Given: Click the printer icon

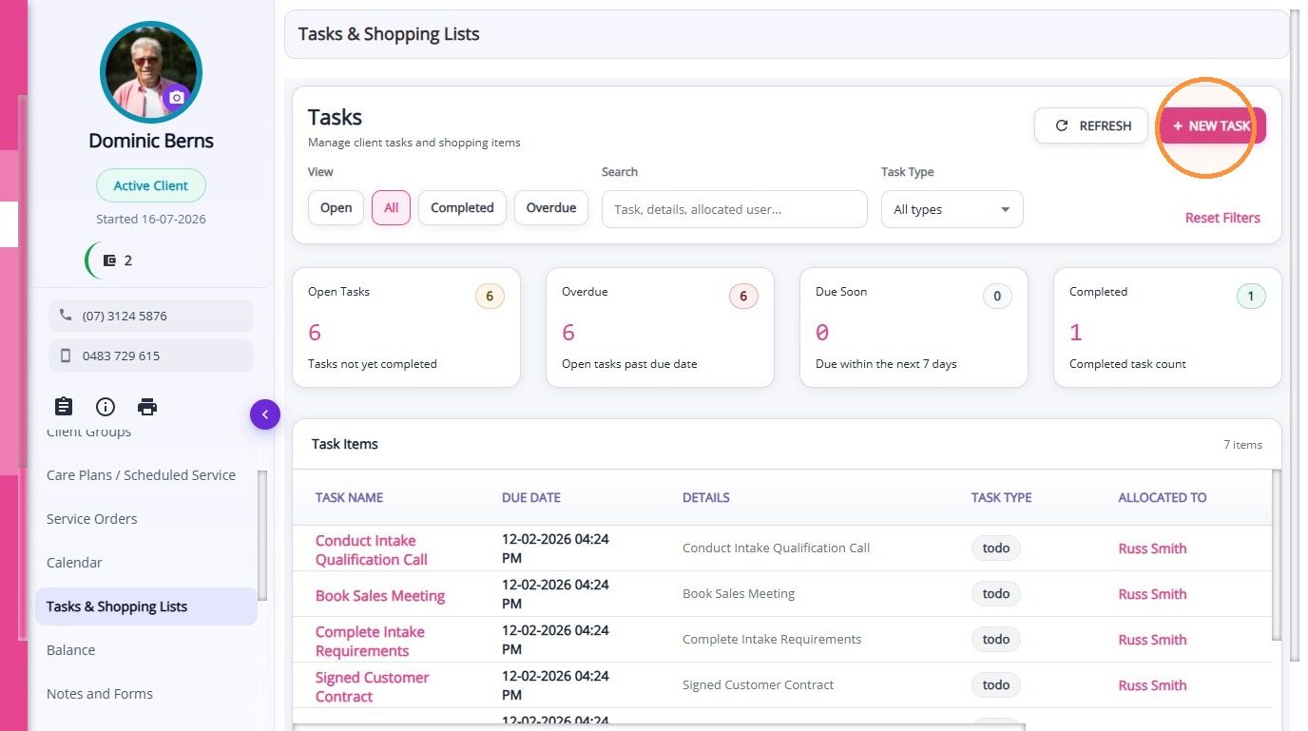Looking at the screenshot, I should (147, 407).
